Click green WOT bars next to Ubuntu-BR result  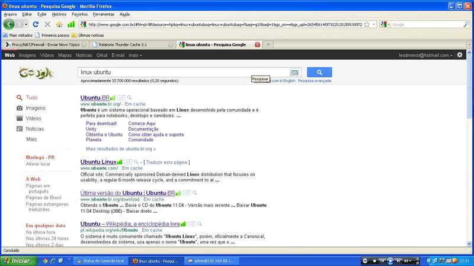(113, 98)
